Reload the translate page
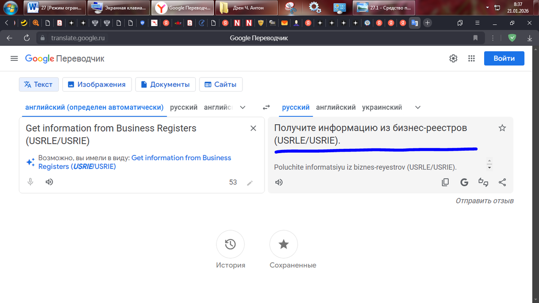The width and height of the screenshot is (539, 303). (27, 38)
